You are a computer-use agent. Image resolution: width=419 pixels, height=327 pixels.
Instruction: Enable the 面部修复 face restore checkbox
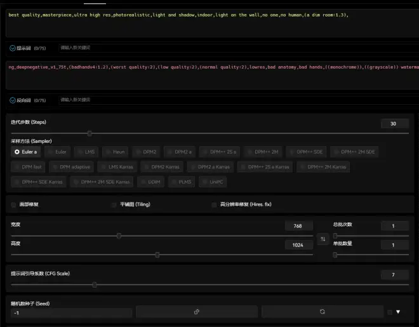coord(13,205)
